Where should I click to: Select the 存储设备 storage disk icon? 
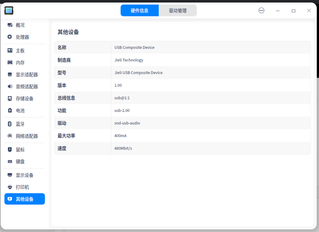pos(10,98)
